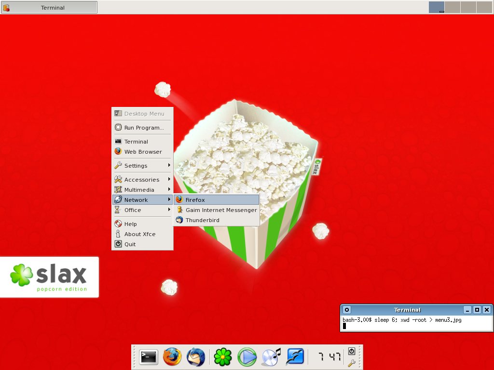This screenshot has height=370, width=494.
Task: Click the panel power/logout icon
Action: 352,351
